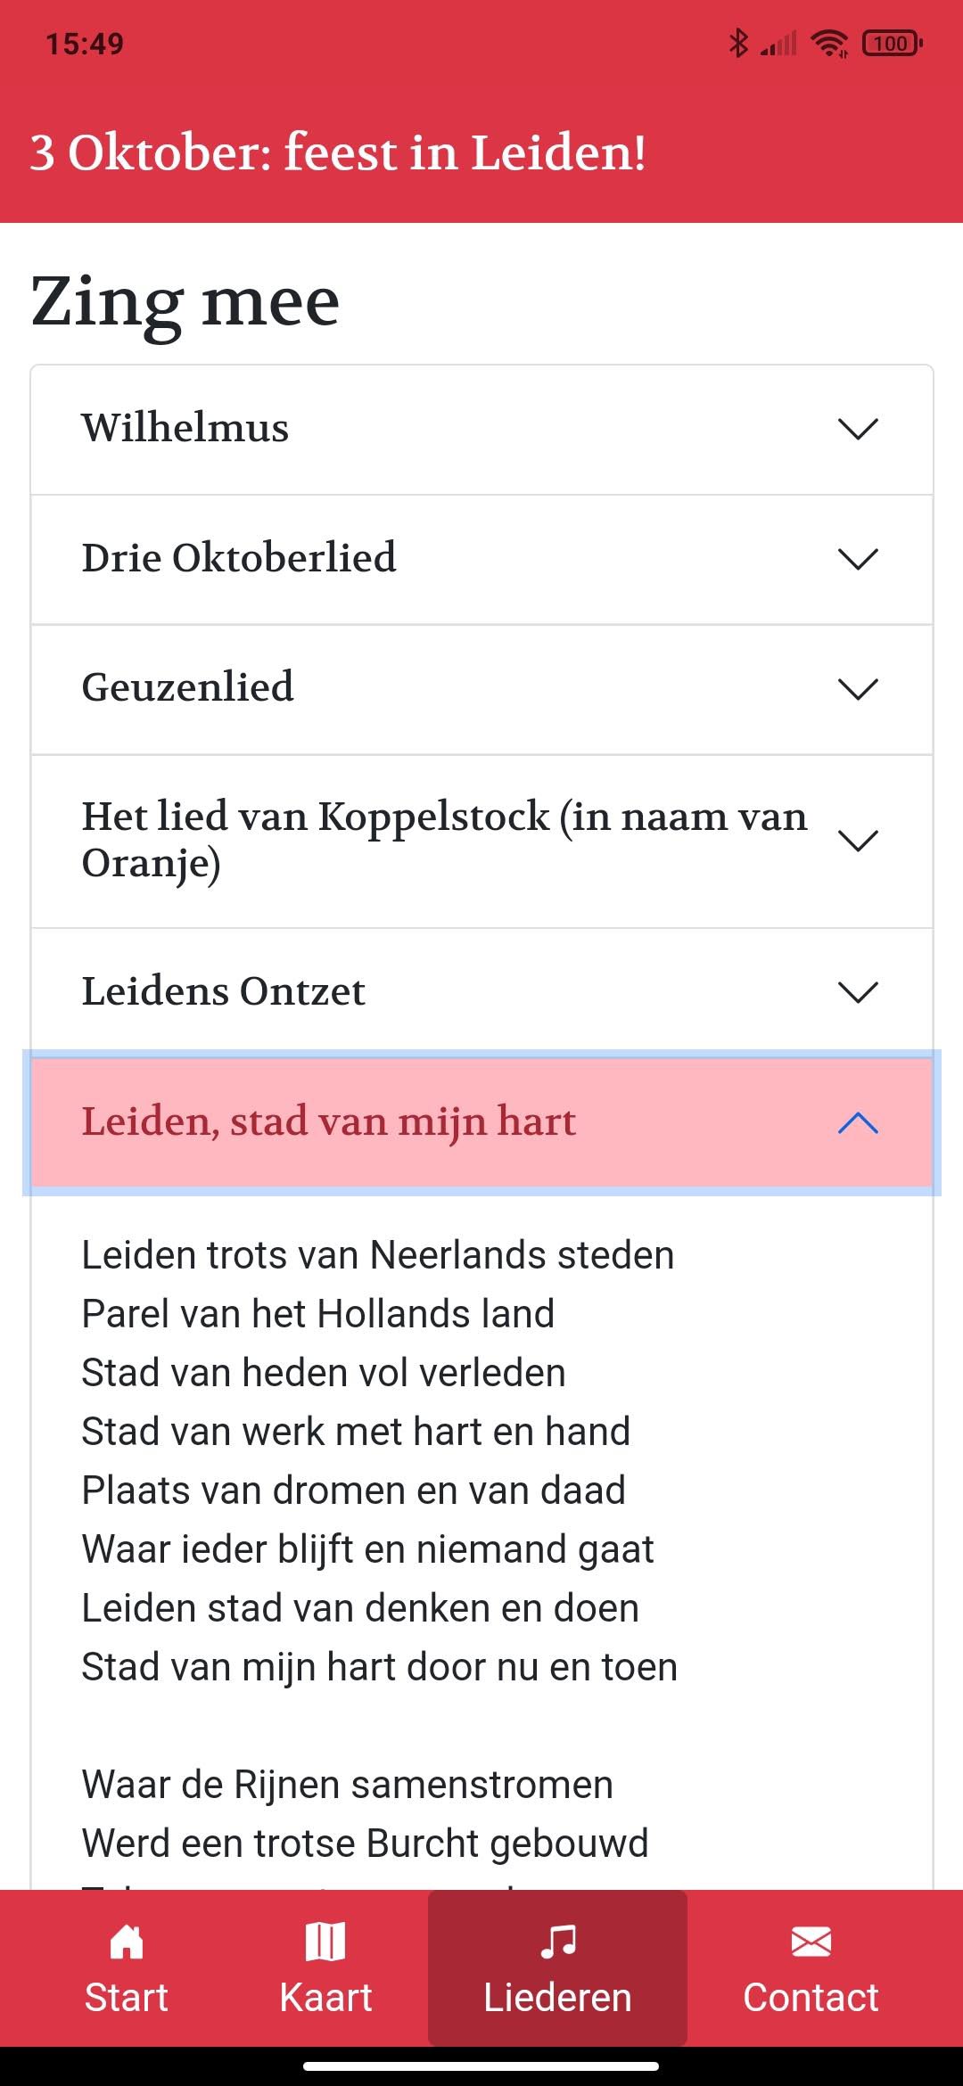
Task: Open Het lied van Koppelstock chevron
Action: pyautogui.click(x=859, y=841)
